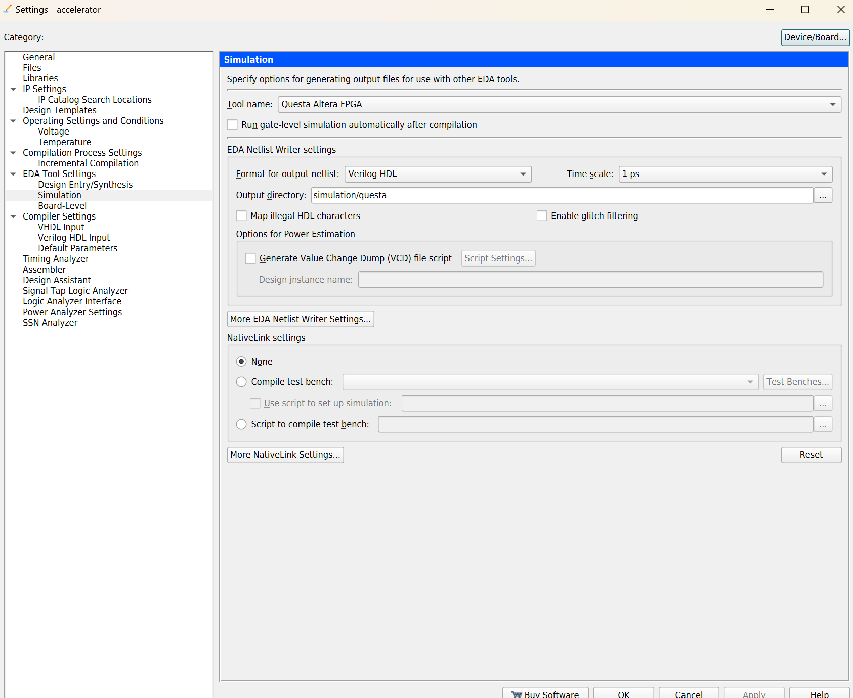This screenshot has width=853, height=698.
Task: Collapse the IP Settings tree node
Action: point(13,89)
